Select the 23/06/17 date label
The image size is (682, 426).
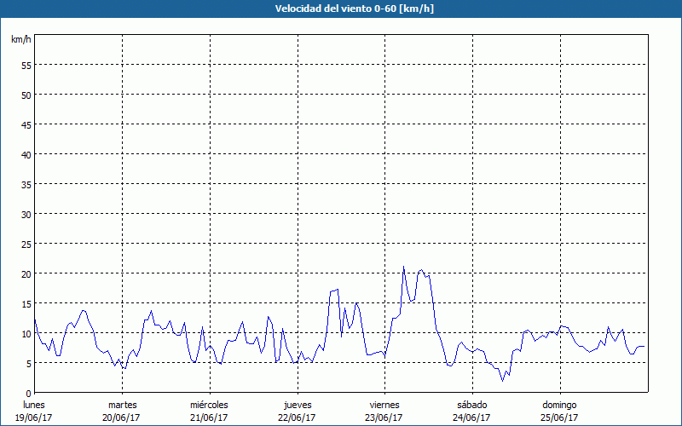(x=384, y=417)
